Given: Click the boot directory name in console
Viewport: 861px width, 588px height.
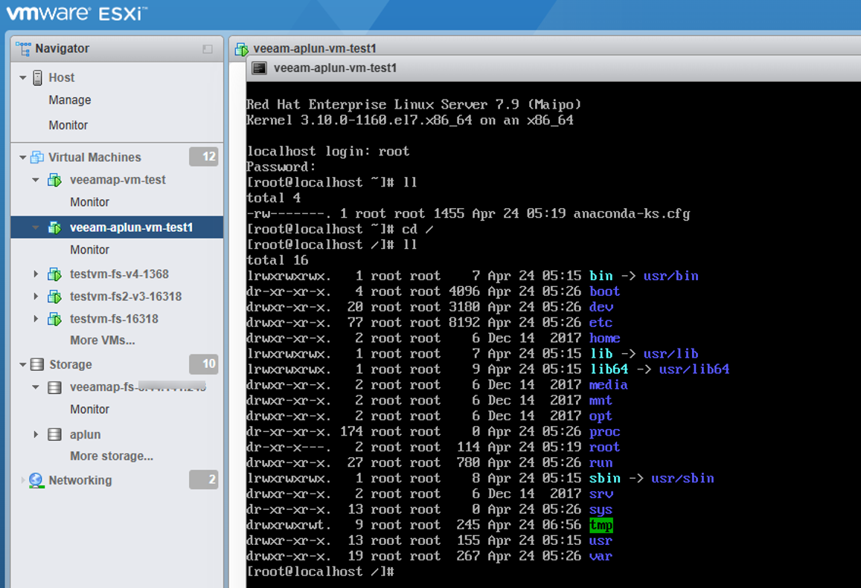Looking at the screenshot, I should coord(604,291).
